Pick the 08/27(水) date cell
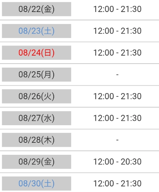Viewport: 159px width, 192px height. tap(36, 118)
